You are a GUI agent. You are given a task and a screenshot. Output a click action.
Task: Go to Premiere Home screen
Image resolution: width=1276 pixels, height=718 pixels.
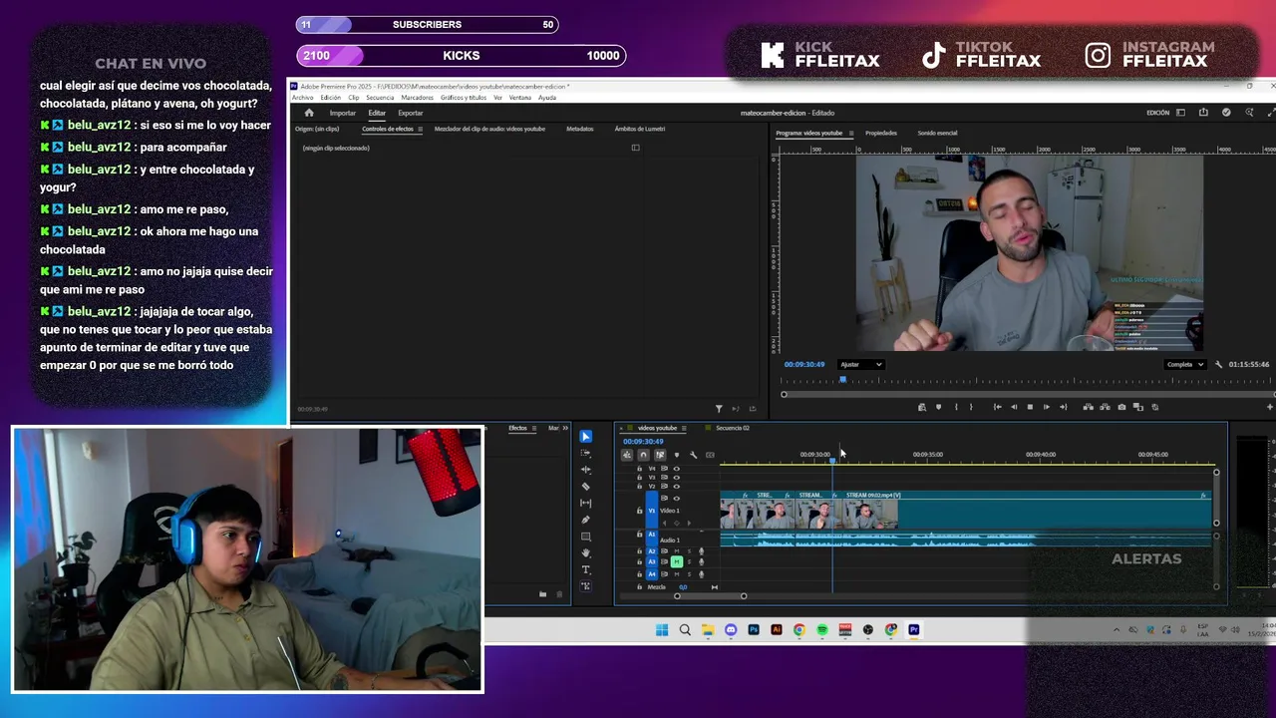[309, 113]
